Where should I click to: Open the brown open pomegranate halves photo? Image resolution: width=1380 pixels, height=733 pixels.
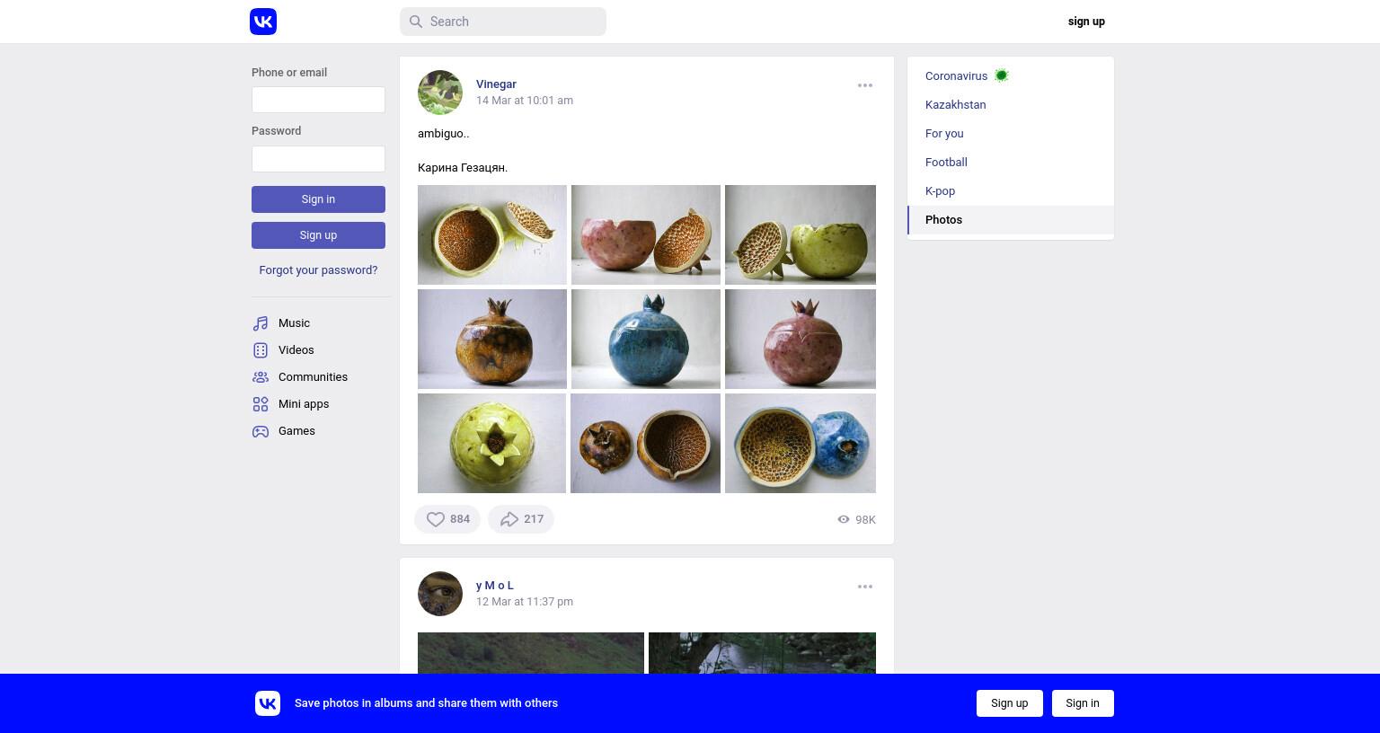click(x=646, y=443)
